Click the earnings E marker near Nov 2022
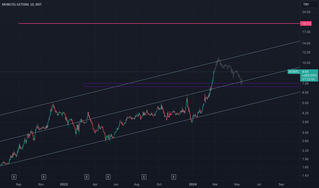 coord(43,177)
